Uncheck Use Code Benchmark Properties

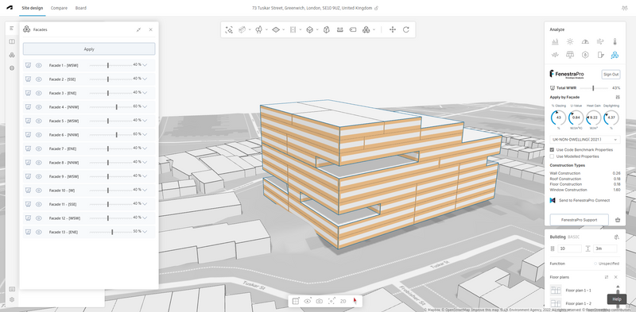(552, 150)
